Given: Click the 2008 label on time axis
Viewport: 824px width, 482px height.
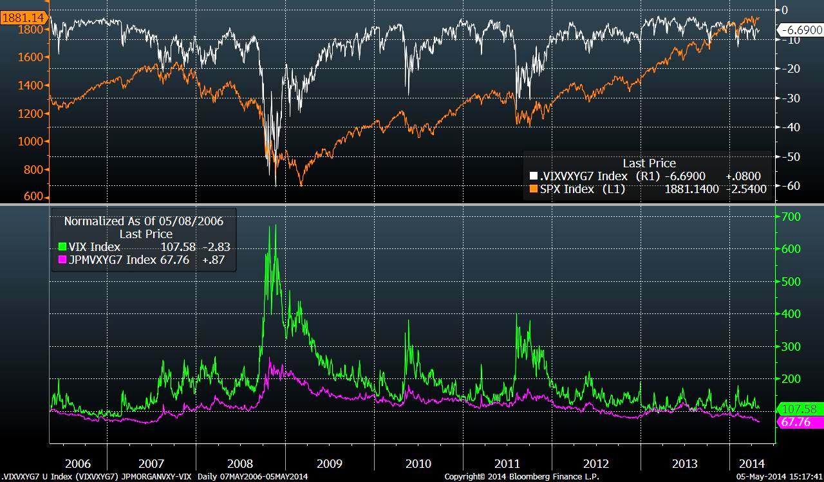Looking at the screenshot, I should [x=240, y=463].
